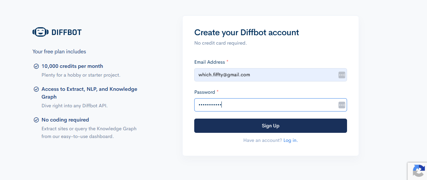Click the Password field label
The image size is (427, 180).
click(205, 92)
